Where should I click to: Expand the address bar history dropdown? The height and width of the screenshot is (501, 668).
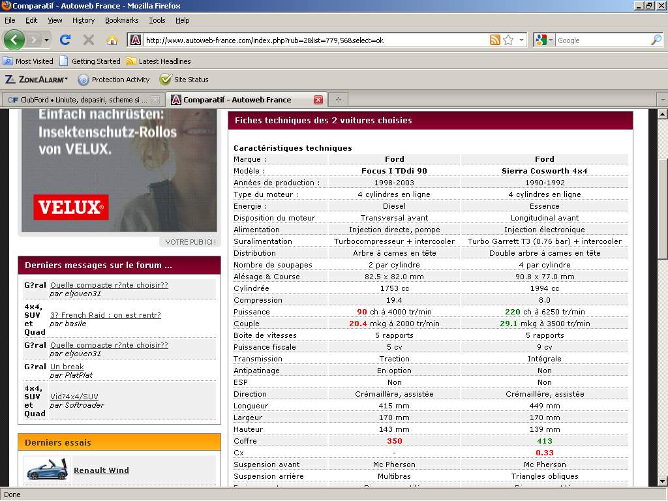pyautogui.click(x=521, y=40)
